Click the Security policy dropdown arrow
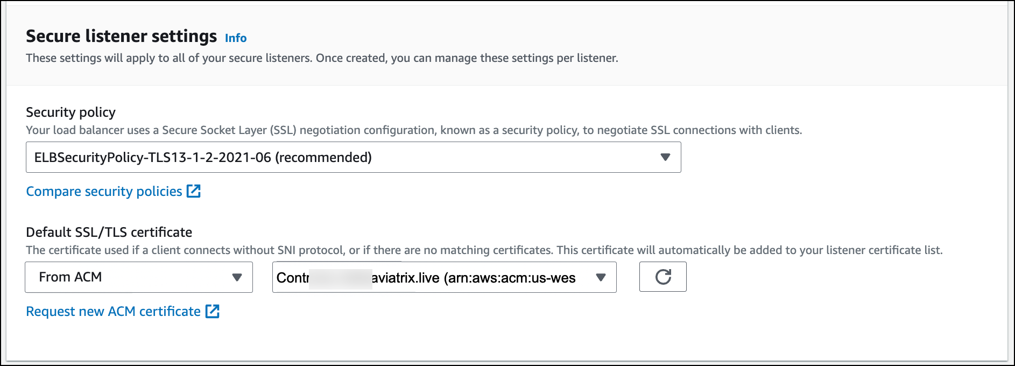This screenshot has width=1015, height=366. tap(665, 157)
